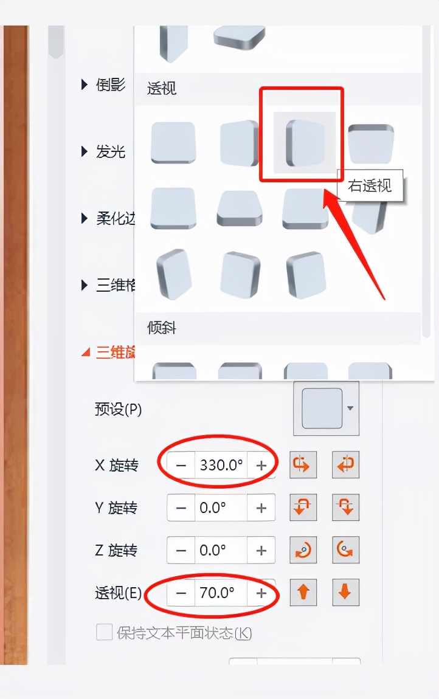This screenshot has height=699, width=439.
Task: Decrease 透视 value with minus button
Action: coord(181,593)
